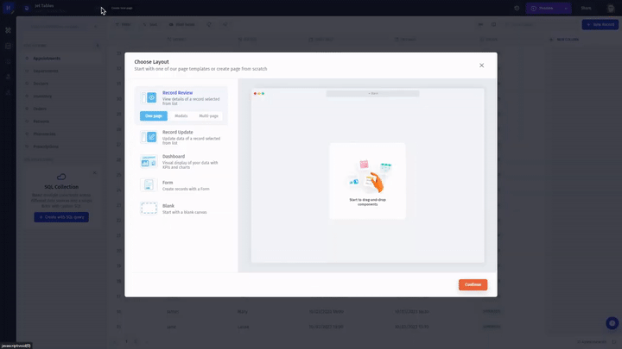This screenshot has height=349, width=622.
Task: Open the Hide fields toolbar option
Action: point(182,24)
